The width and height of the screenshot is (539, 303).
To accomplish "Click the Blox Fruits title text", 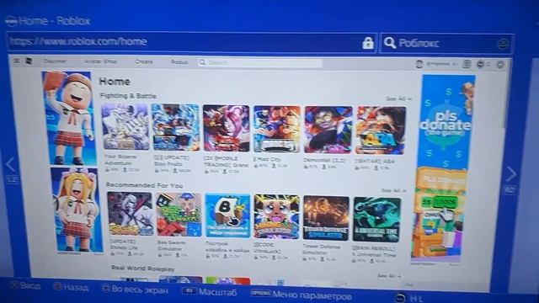I will [x=172, y=161].
